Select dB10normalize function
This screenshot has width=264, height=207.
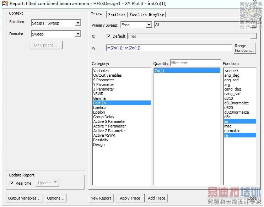(240, 103)
